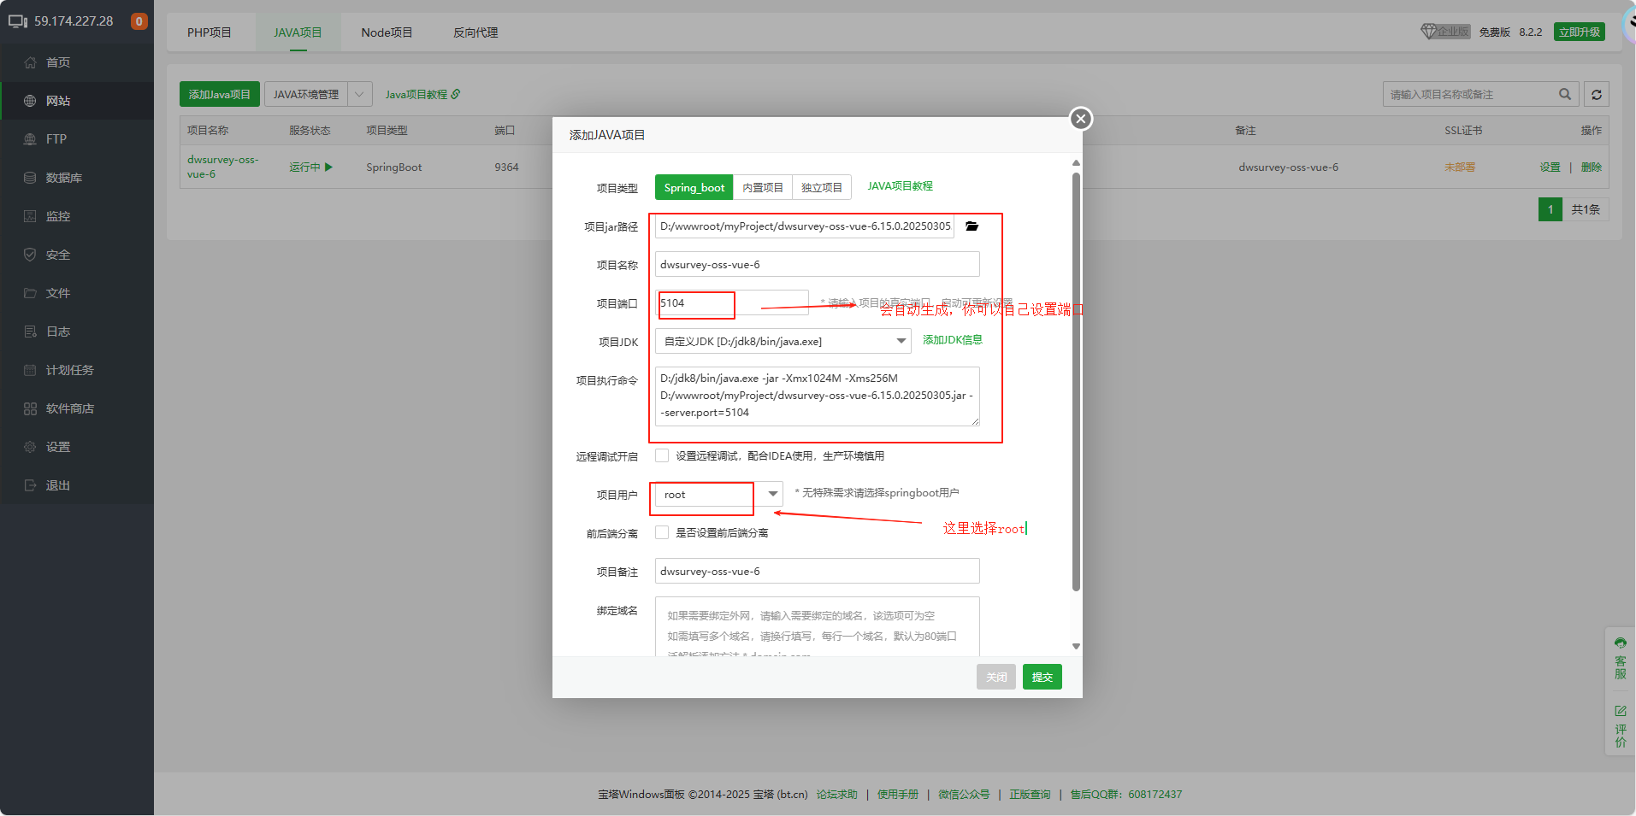This screenshot has width=1636, height=816.
Task: Click the refresh icon beside search box
Action: tap(1596, 95)
